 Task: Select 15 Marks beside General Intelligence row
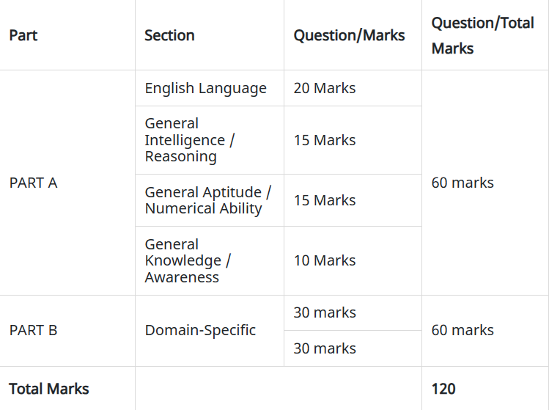point(325,140)
